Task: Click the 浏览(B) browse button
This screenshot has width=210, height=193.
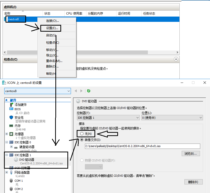Action: tap(191, 153)
